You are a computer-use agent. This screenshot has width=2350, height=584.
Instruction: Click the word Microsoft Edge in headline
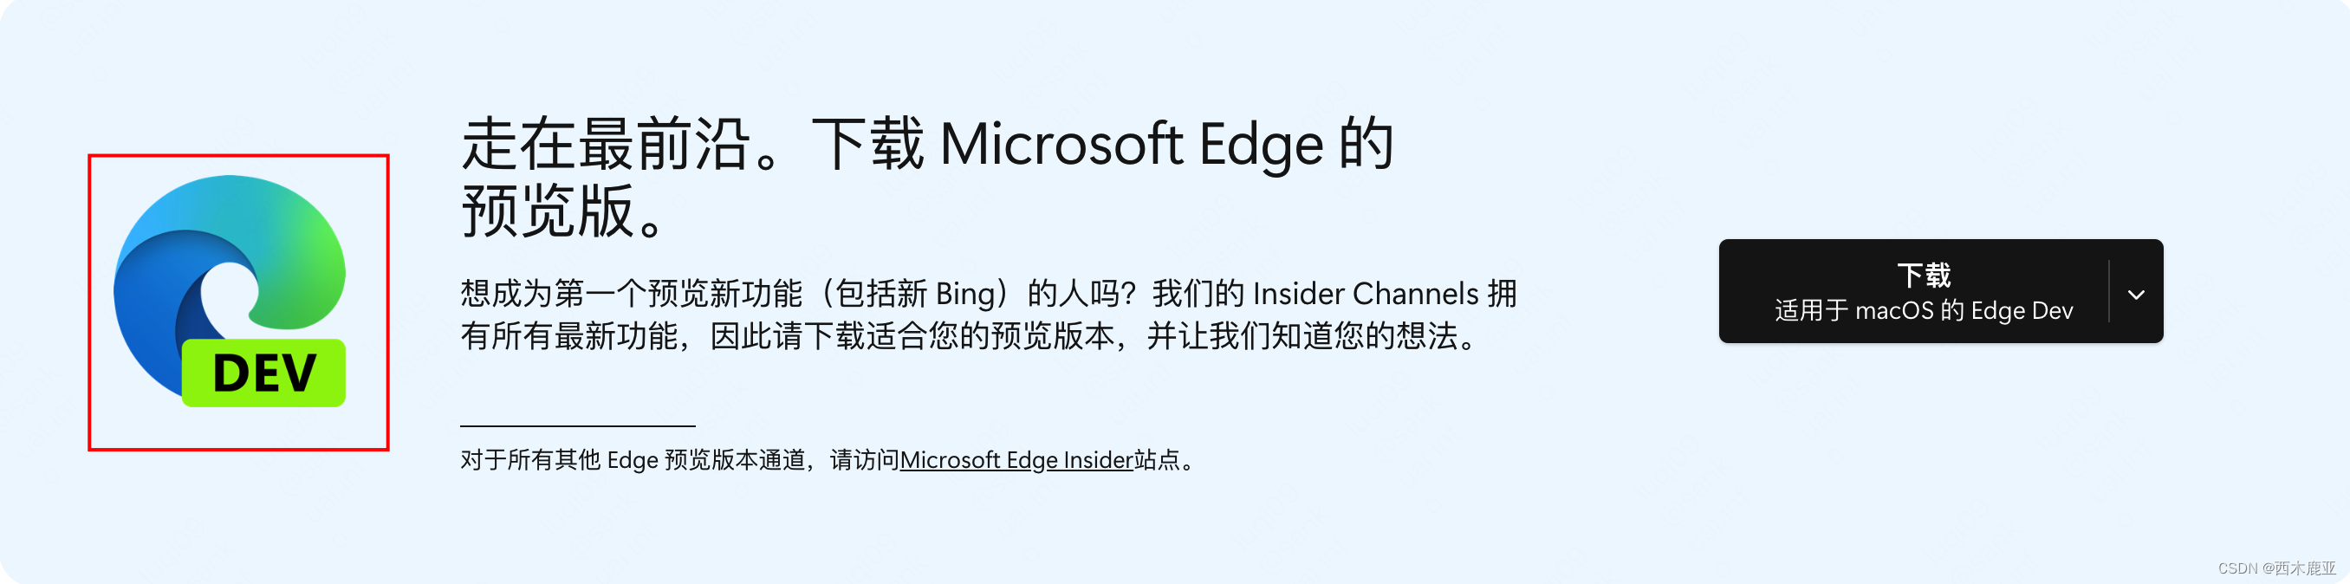[1131, 144]
